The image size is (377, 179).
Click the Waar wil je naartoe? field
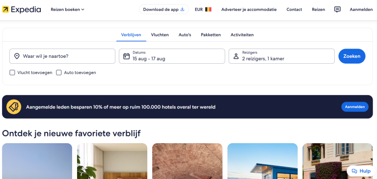coord(62,56)
